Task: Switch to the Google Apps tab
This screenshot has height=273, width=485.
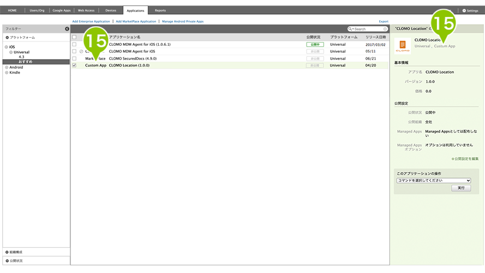Action: click(x=62, y=10)
